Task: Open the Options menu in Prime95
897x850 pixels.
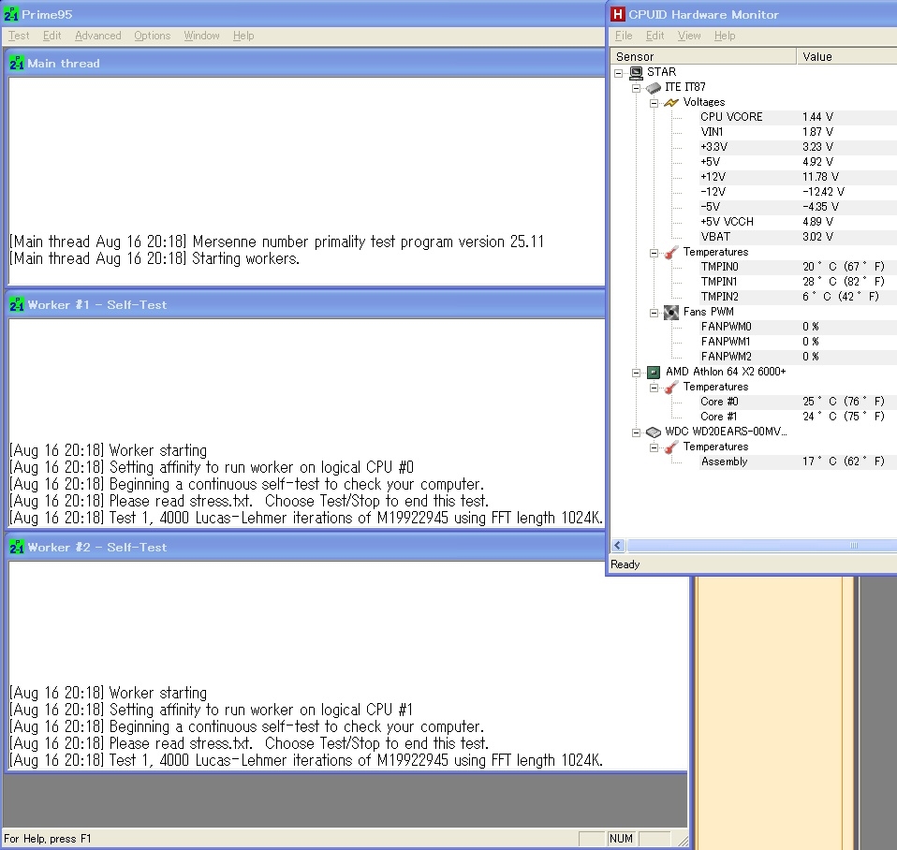Action: point(152,36)
